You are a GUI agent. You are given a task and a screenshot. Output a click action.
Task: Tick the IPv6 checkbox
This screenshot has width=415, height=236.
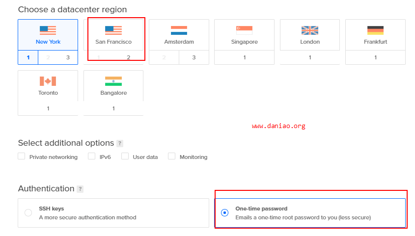tap(91, 156)
